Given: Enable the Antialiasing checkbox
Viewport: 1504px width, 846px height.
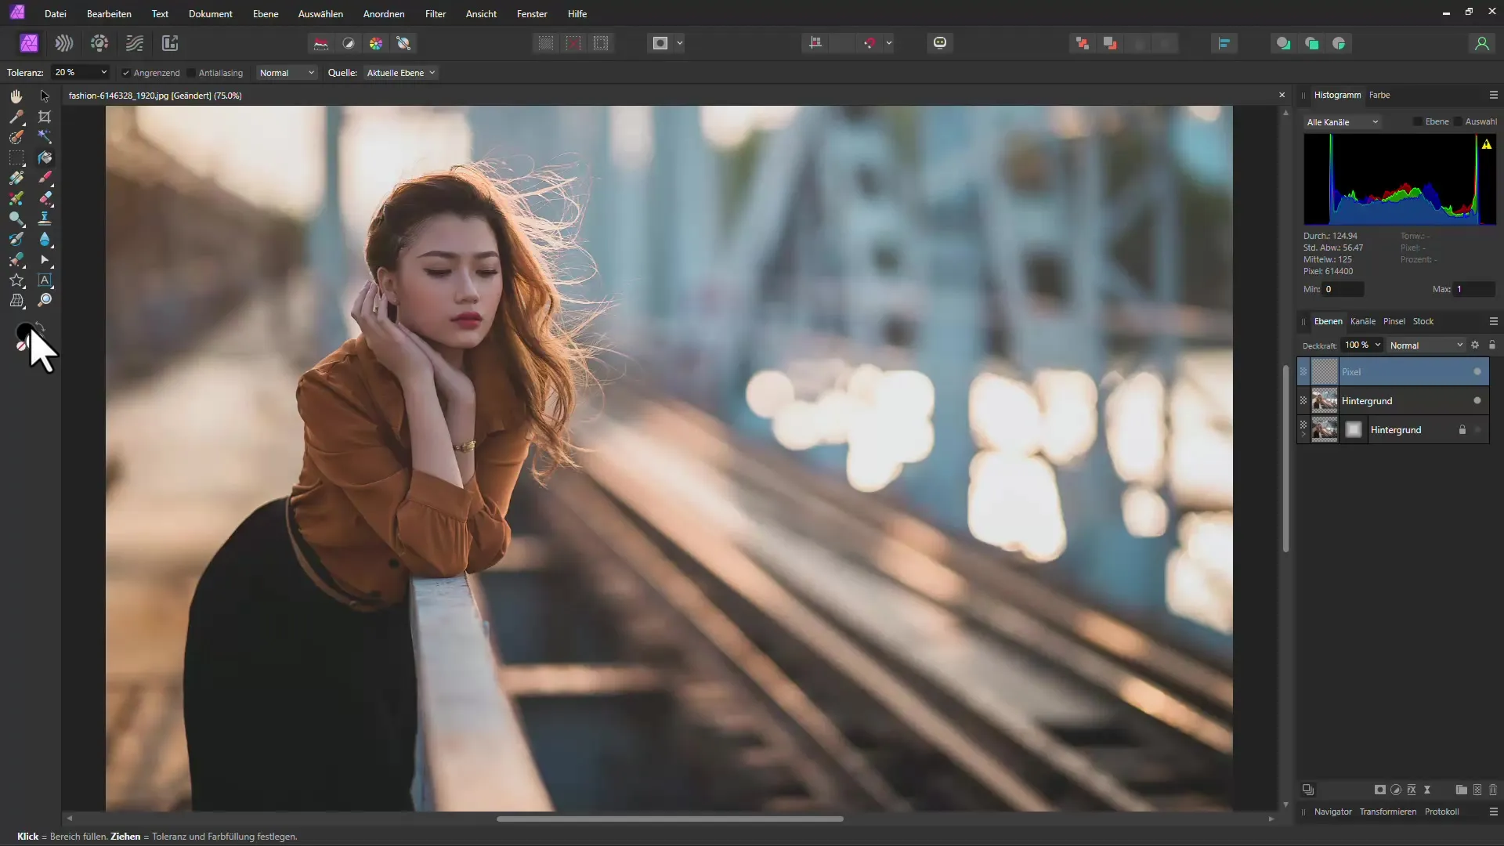Looking at the screenshot, I should (x=191, y=73).
